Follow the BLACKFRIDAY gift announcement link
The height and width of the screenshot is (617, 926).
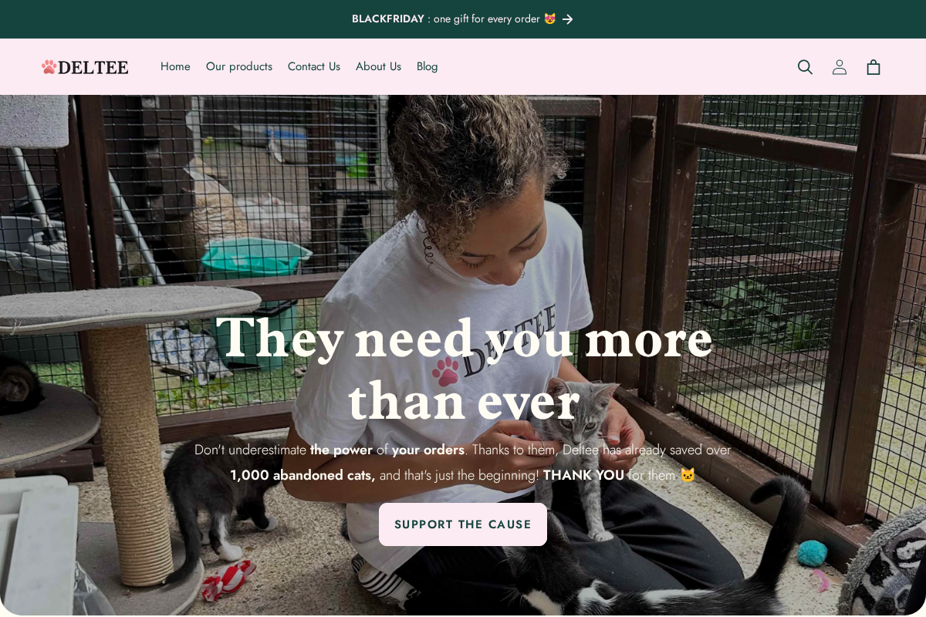[x=454, y=19]
